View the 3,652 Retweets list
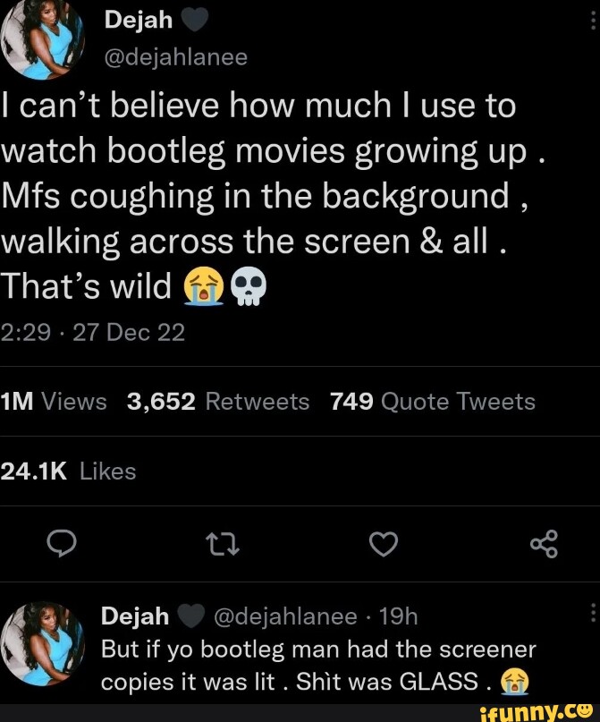This screenshot has width=600, height=722. click(x=218, y=402)
